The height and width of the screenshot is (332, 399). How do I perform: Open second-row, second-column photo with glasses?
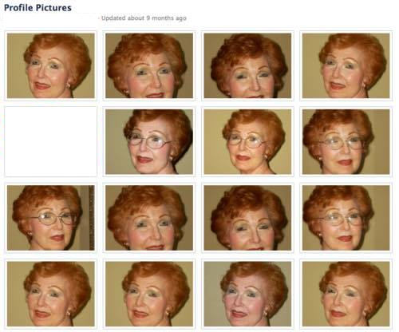(149, 142)
